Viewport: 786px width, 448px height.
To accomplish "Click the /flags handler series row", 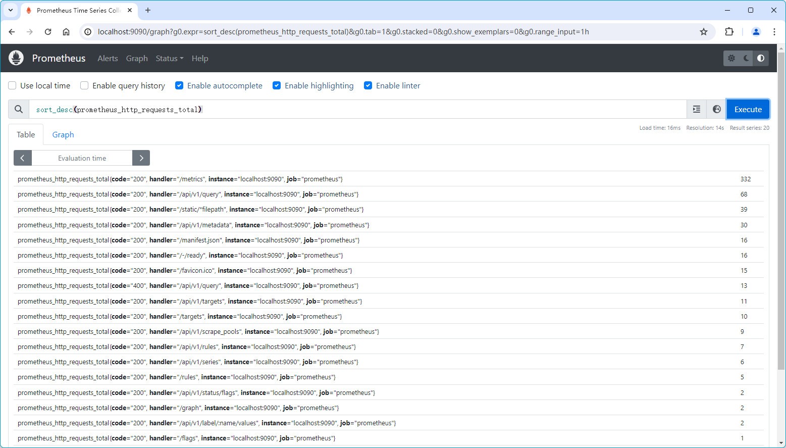I will click(388, 438).
